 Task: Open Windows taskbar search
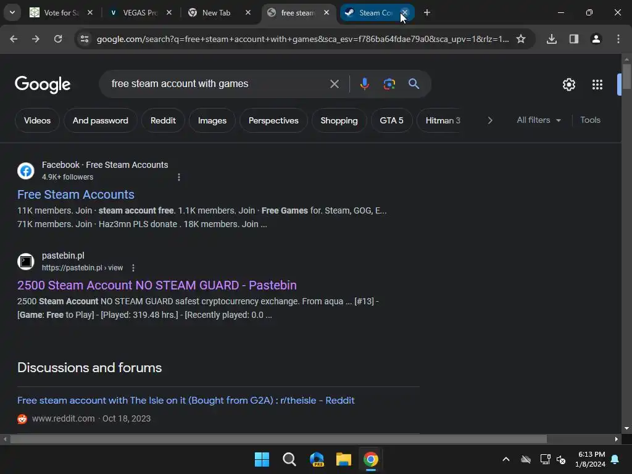(x=289, y=459)
